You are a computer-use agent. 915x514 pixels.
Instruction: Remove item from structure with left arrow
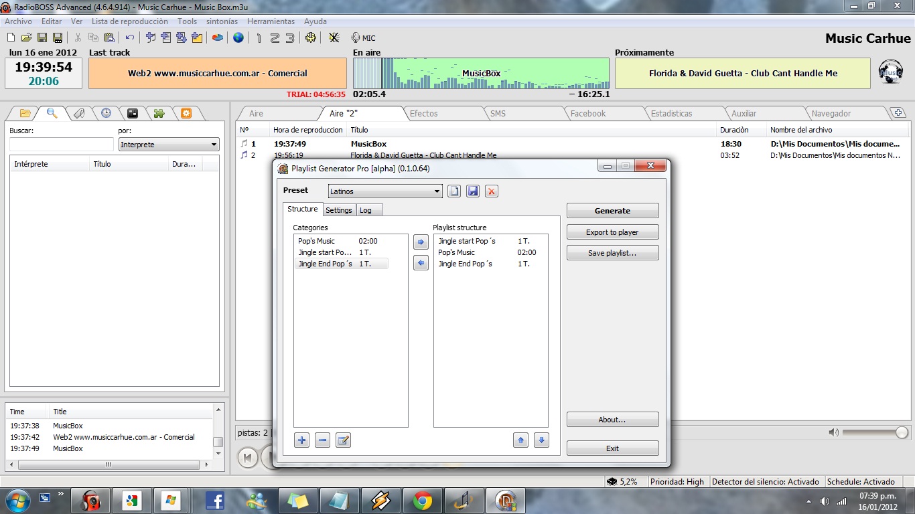click(421, 264)
